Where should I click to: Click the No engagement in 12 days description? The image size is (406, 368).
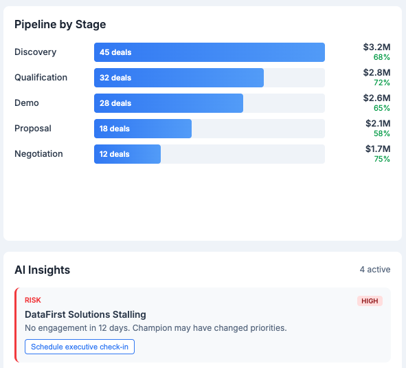coord(156,328)
